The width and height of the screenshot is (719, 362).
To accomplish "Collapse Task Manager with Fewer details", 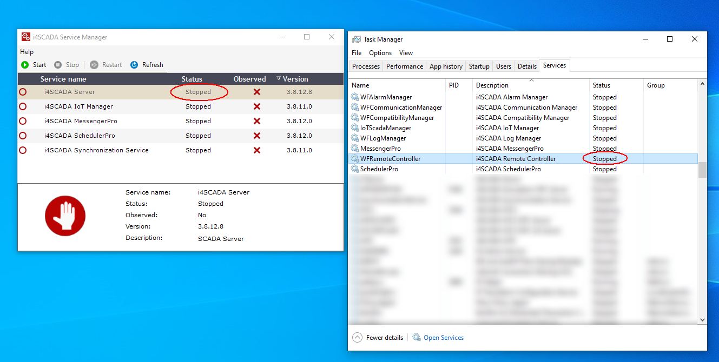I will point(378,338).
